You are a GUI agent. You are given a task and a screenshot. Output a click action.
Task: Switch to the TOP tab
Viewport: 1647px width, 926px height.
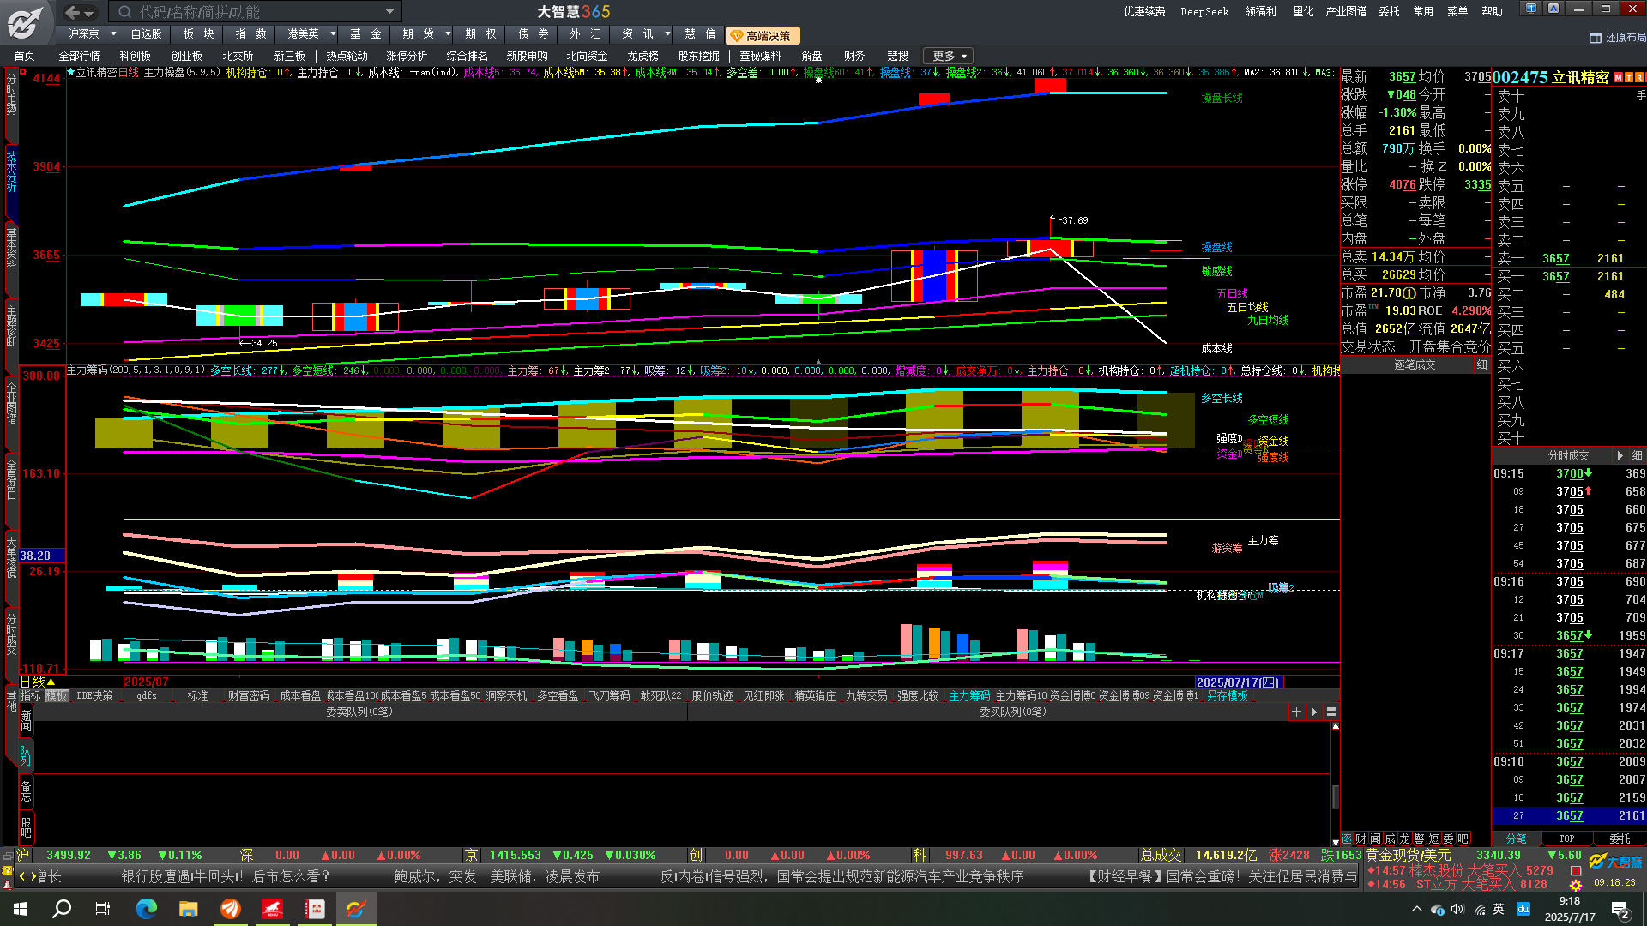click(x=1566, y=839)
